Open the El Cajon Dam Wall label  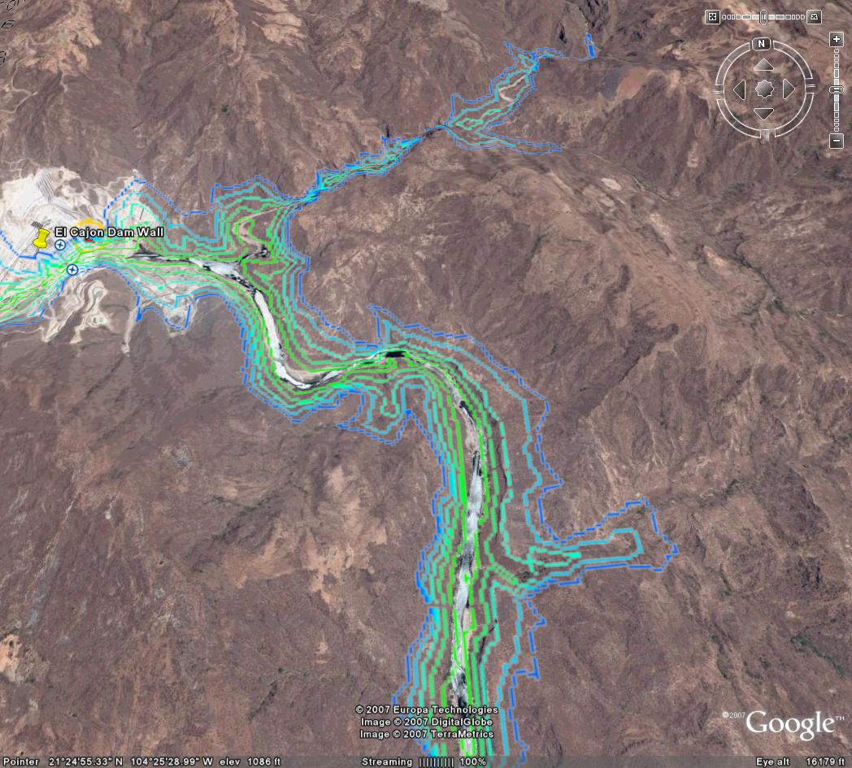pos(109,232)
